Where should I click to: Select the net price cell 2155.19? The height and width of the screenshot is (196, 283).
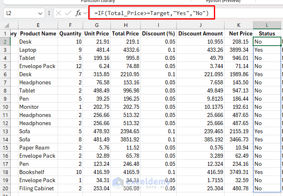click(x=239, y=132)
